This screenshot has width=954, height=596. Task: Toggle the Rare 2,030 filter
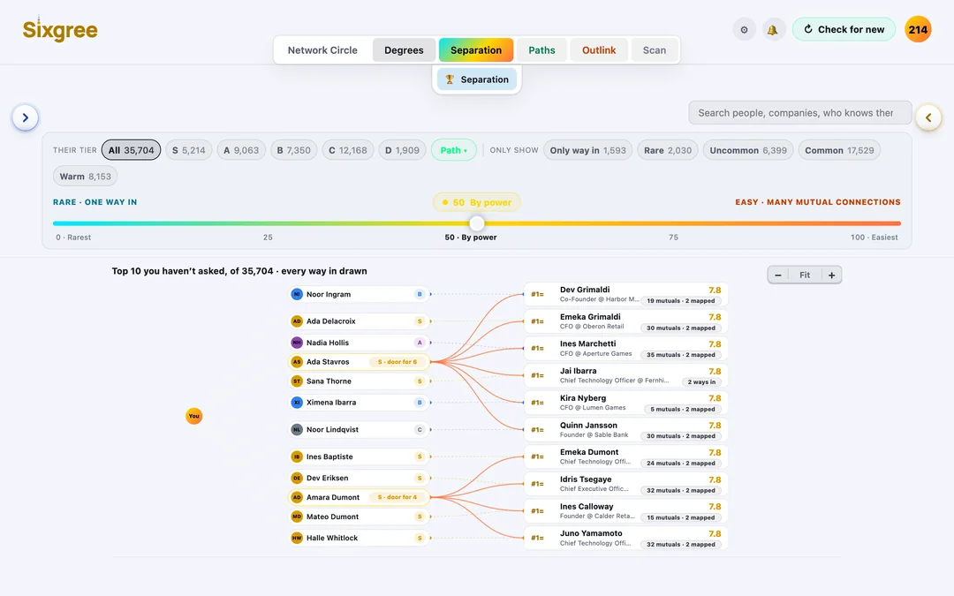[x=668, y=150]
